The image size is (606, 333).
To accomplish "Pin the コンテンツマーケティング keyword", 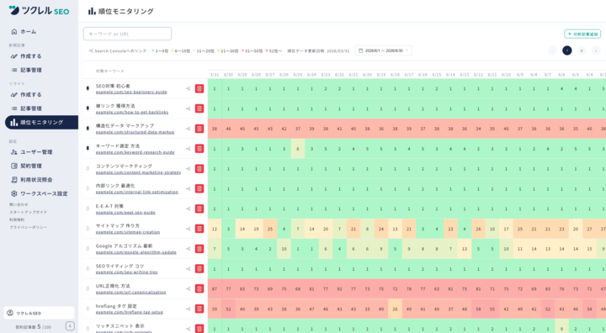I will coord(88,169).
